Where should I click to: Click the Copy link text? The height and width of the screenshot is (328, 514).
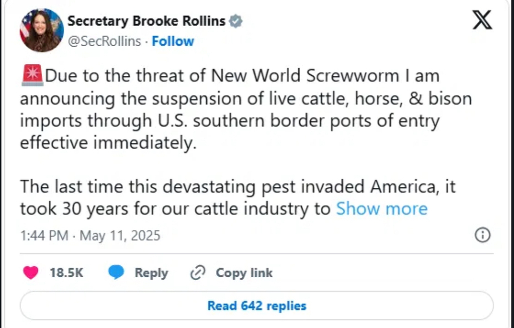[244, 273]
